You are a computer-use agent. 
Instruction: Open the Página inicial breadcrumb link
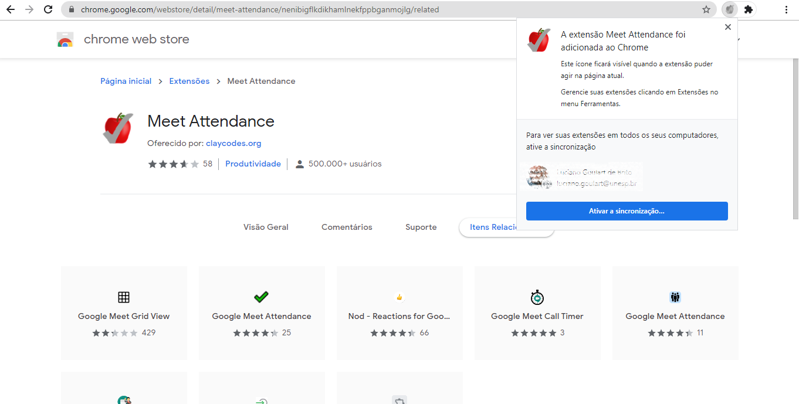[126, 81]
